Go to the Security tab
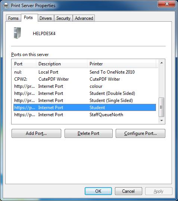This screenshot has width=178, height=201. click(x=63, y=18)
